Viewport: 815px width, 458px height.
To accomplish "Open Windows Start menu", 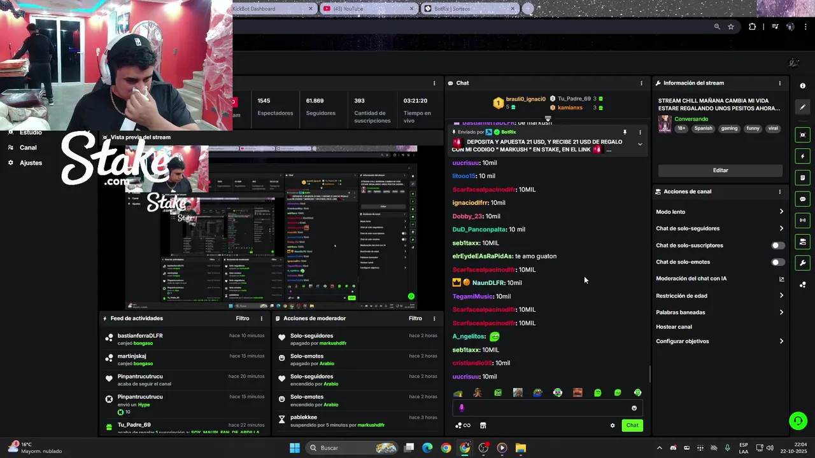I will 295,448.
